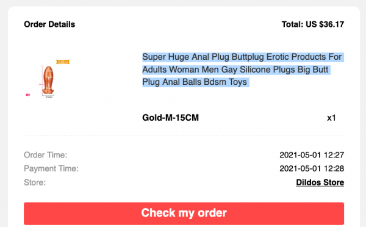Click the Order Details heading

(x=49, y=24)
